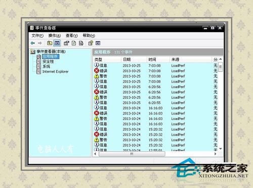Click the last toolbar icon after Help
253x188 pixels.
tap(98, 43)
